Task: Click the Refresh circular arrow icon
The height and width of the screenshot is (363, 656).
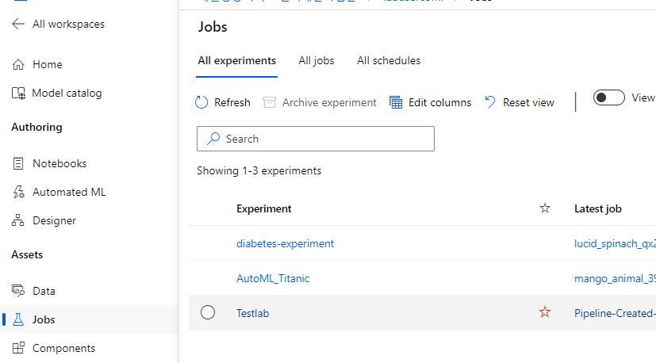Action: pos(201,102)
